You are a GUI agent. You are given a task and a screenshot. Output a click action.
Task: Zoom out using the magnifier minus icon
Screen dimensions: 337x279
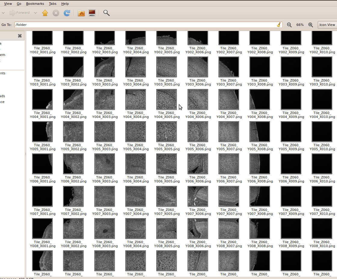pyautogui.click(x=289, y=25)
